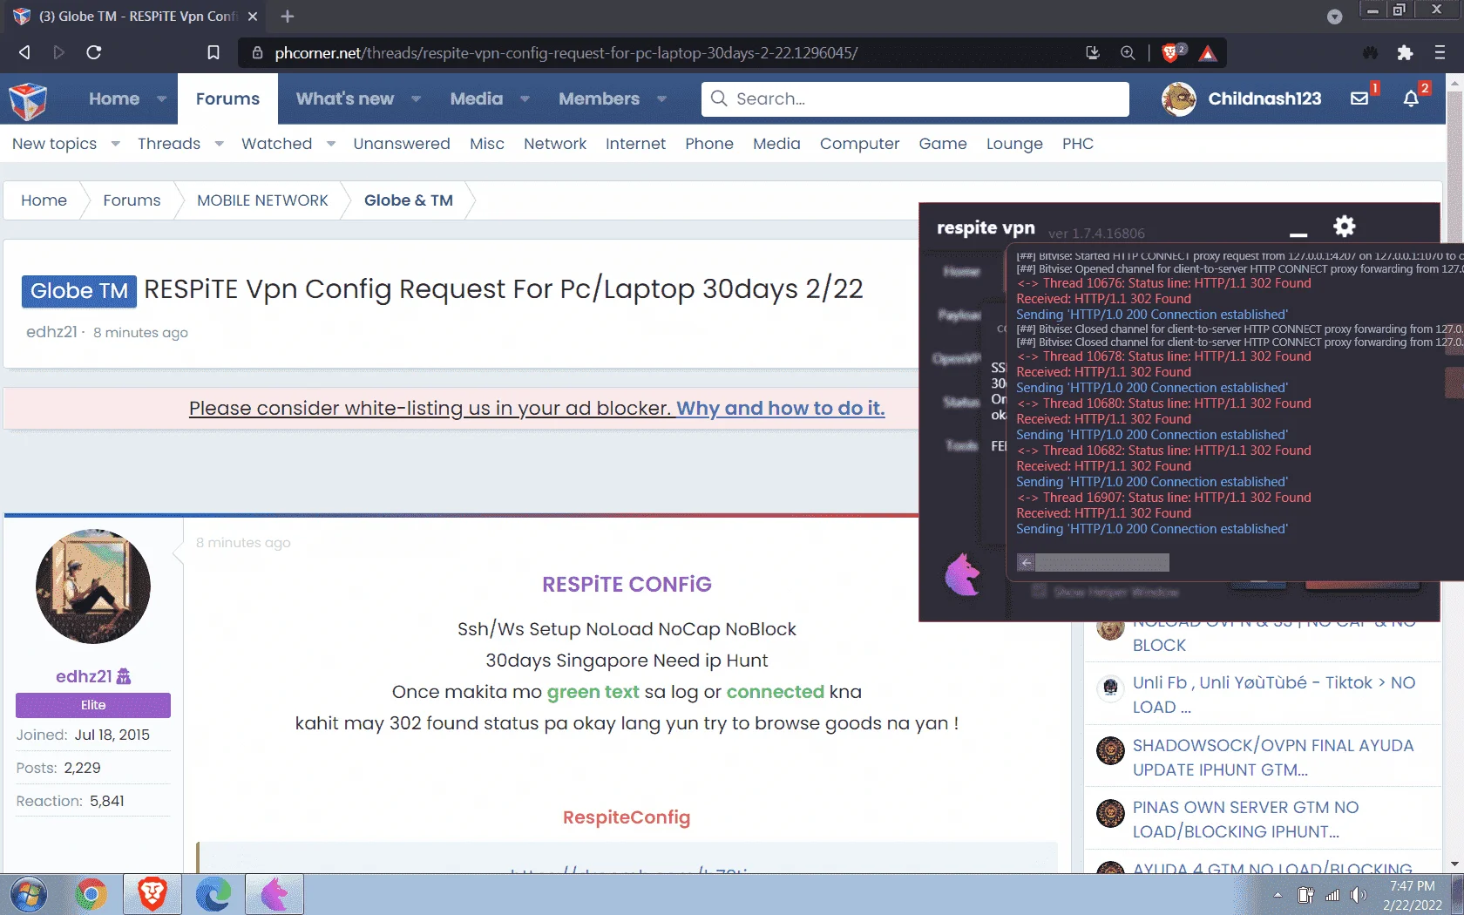Open the Forums tab

pos(227,98)
